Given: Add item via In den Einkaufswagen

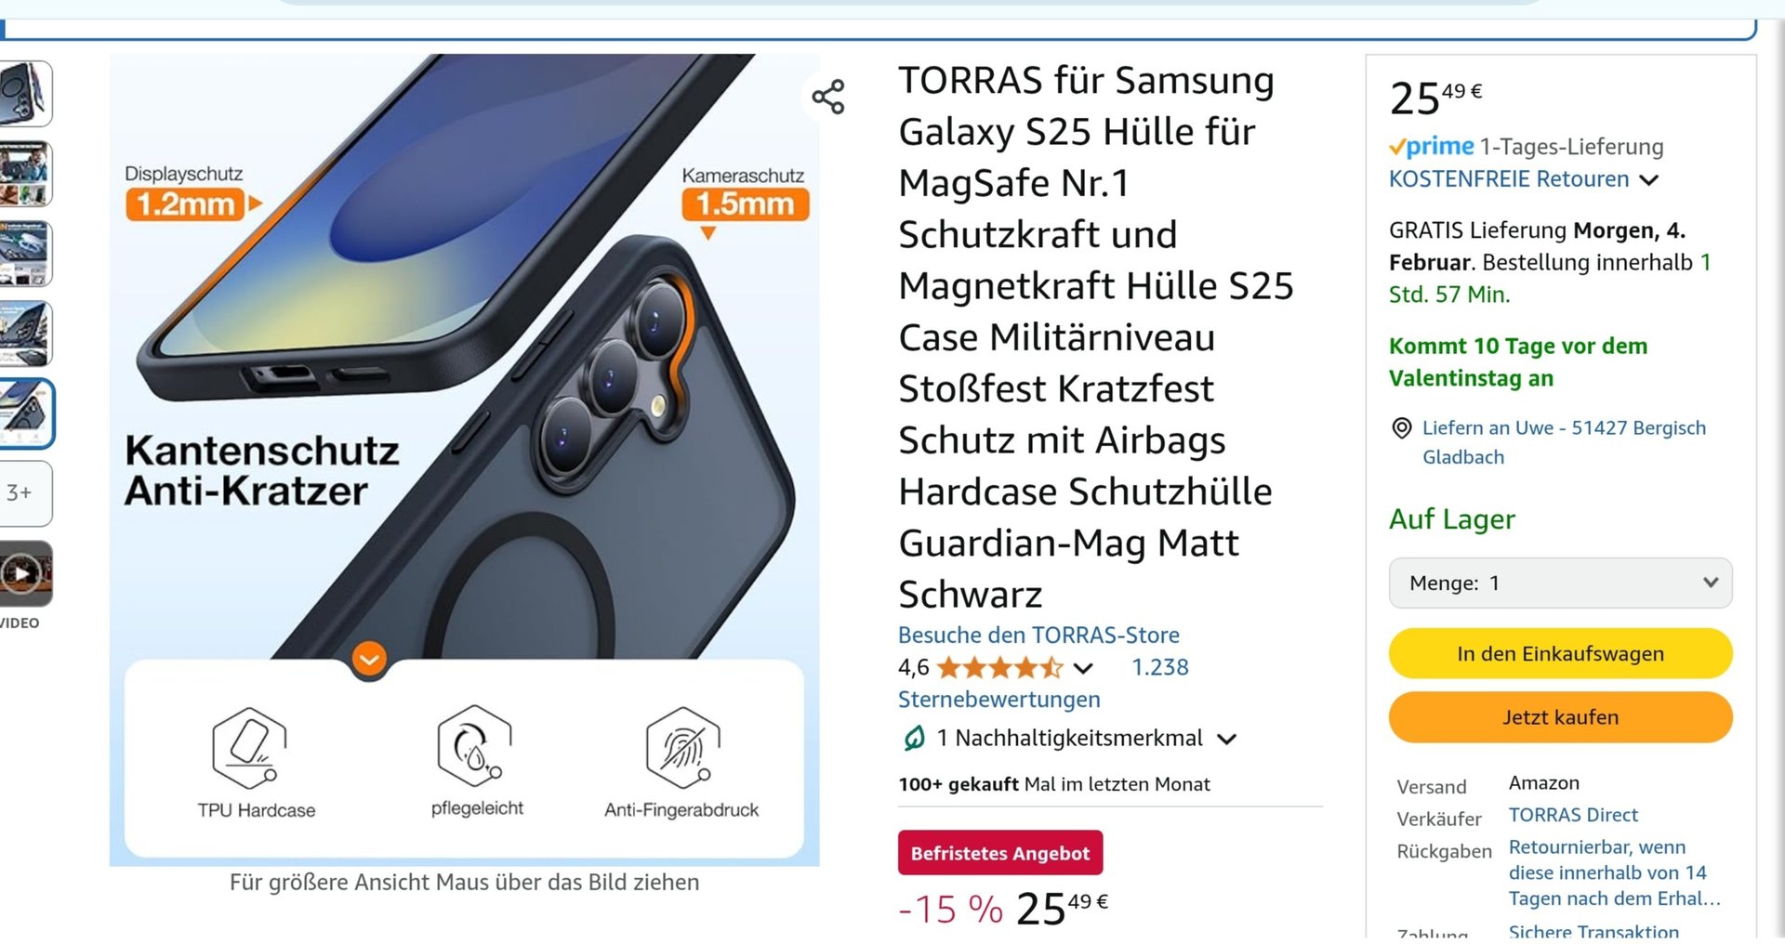Looking at the screenshot, I should click(x=1560, y=654).
